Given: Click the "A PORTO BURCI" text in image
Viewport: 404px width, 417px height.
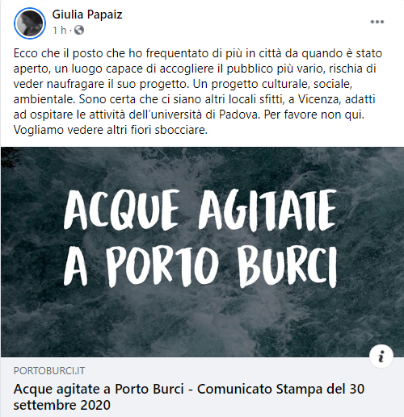Looking at the screenshot, I should tap(200, 266).
